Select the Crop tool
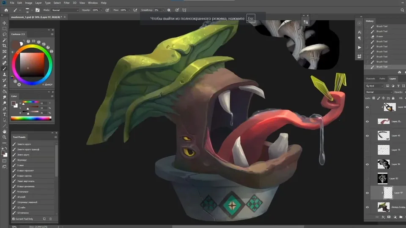Screen dimensions: 406x228 pyautogui.click(x=4, y=46)
